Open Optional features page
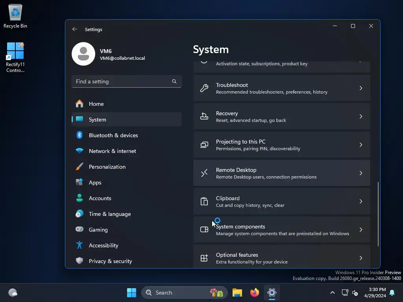The image size is (403, 302). [282, 257]
